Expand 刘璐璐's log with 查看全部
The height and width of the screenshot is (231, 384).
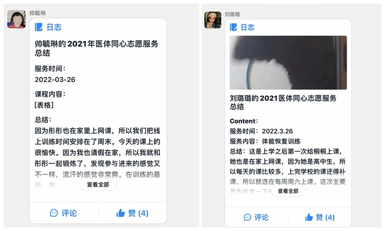pos(288,191)
